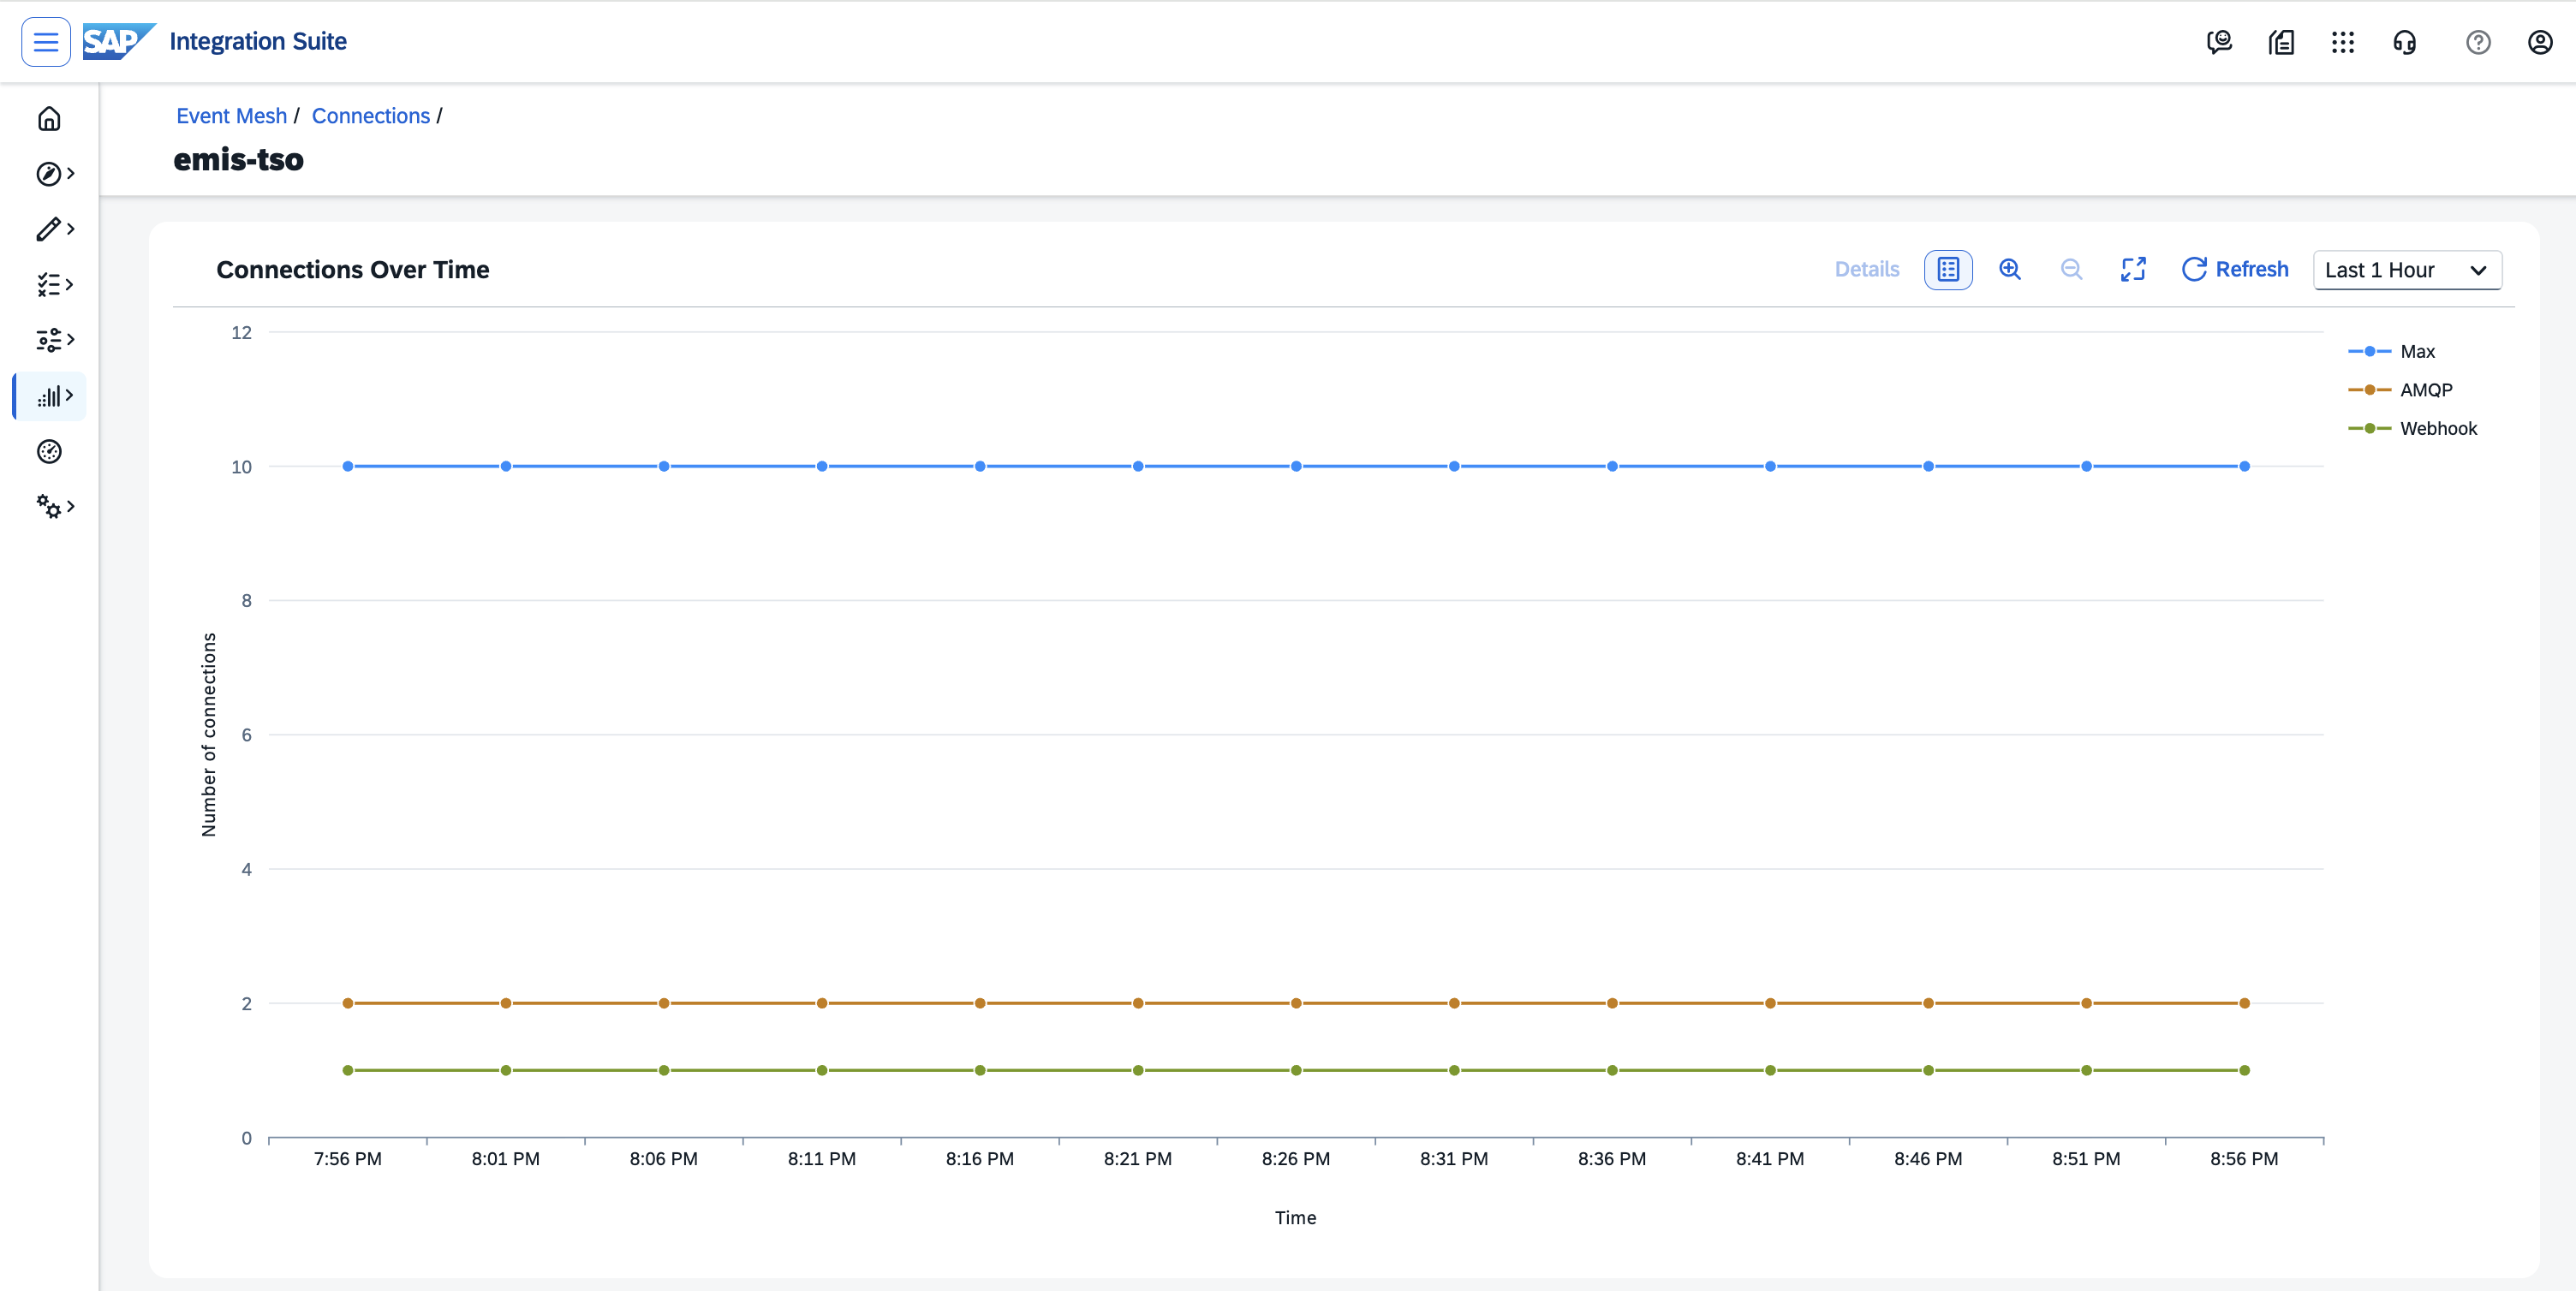Enter chart full screen mode
The height and width of the screenshot is (1291, 2576).
point(2133,270)
